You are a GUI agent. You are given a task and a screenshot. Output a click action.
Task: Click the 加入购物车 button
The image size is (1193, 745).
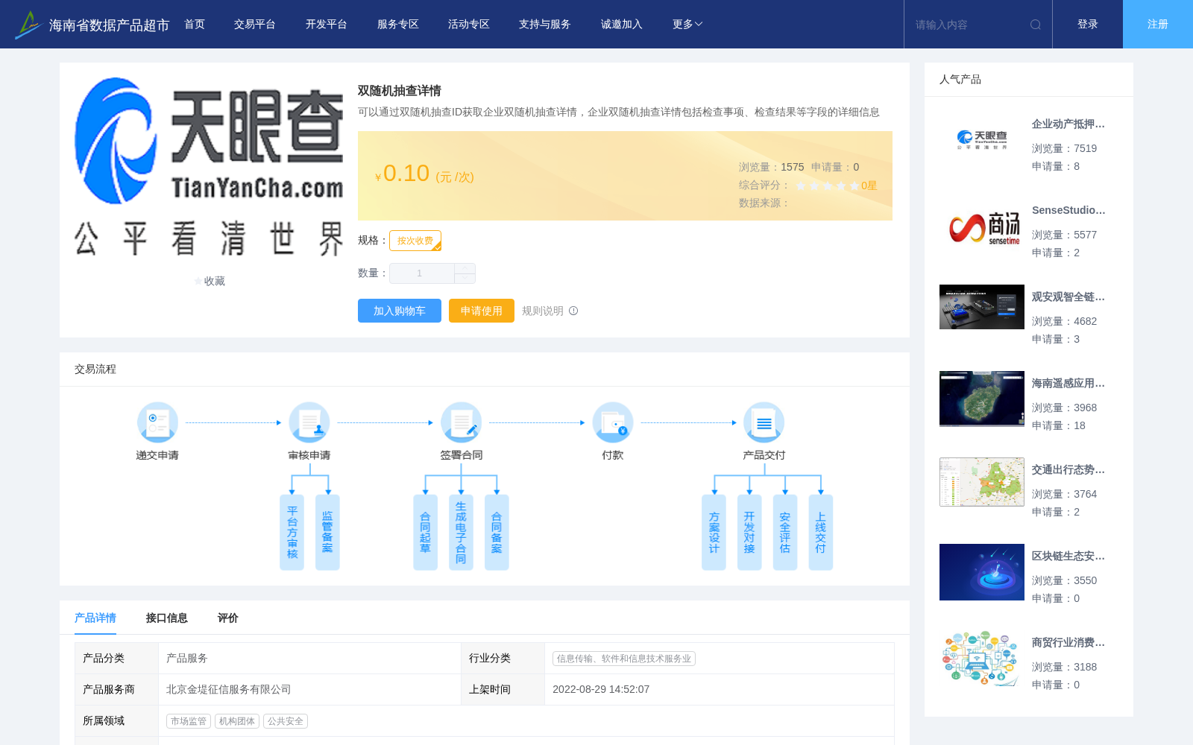point(400,311)
